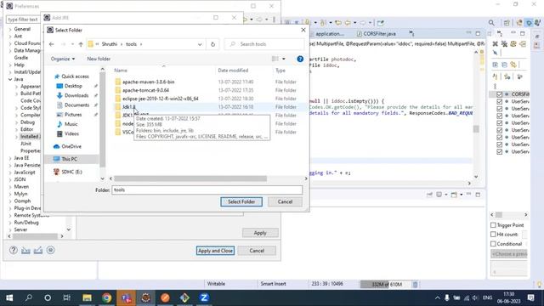Sort by the Date modified column header
This screenshot has width=544, height=306.
233,71
